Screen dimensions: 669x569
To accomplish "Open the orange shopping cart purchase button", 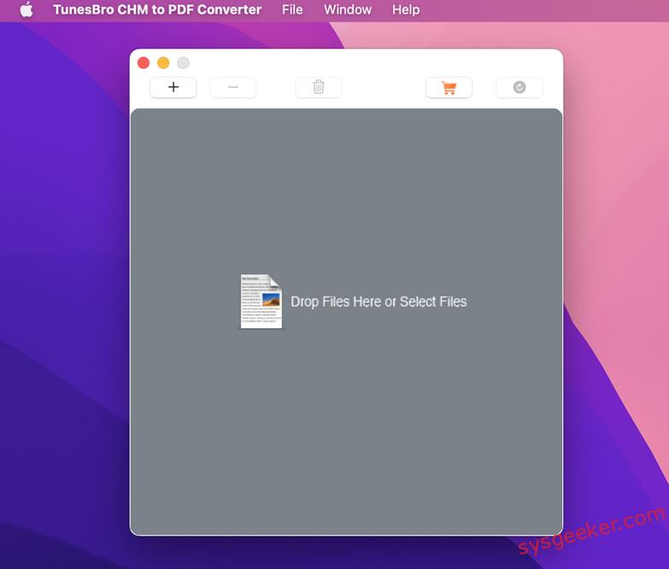I will [x=449, y=87].
